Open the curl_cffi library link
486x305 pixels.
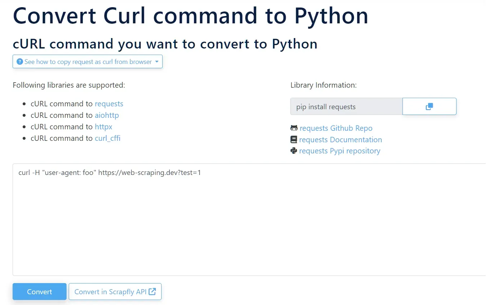pos(108,138)
